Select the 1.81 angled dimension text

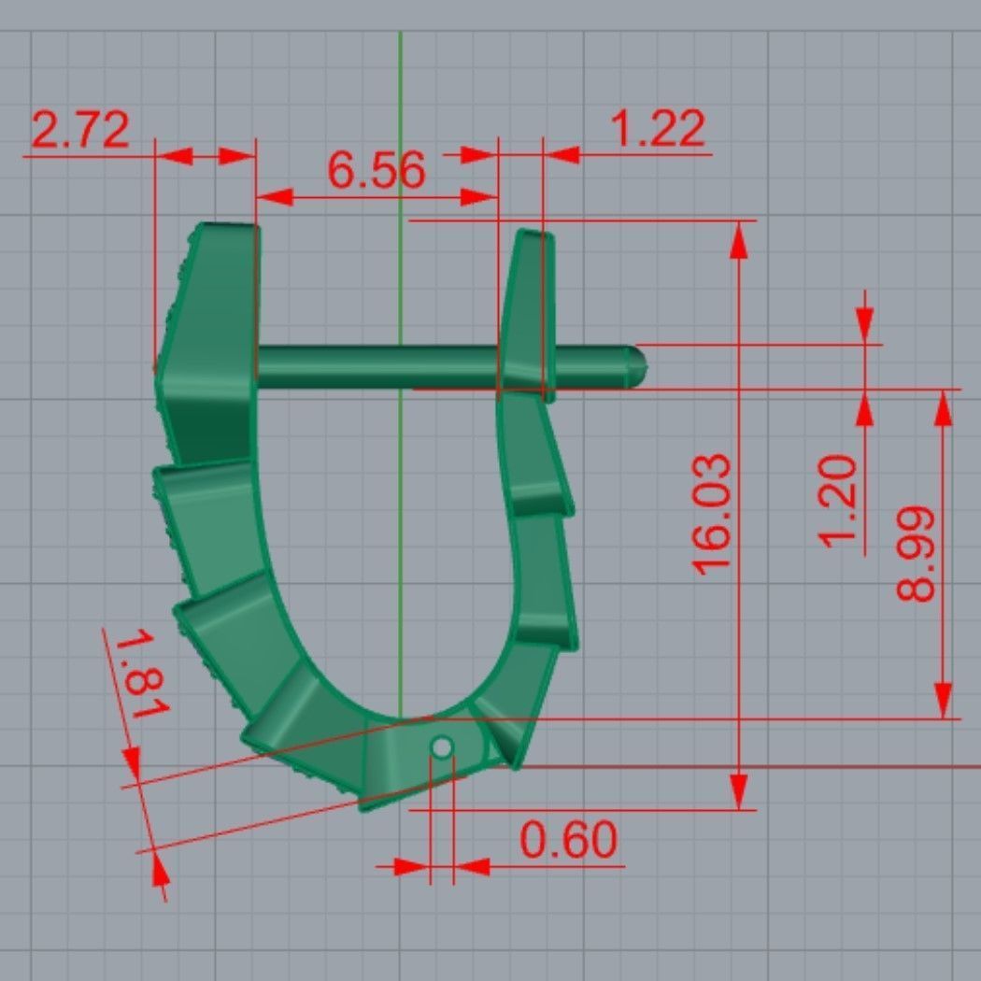(143, 675)
